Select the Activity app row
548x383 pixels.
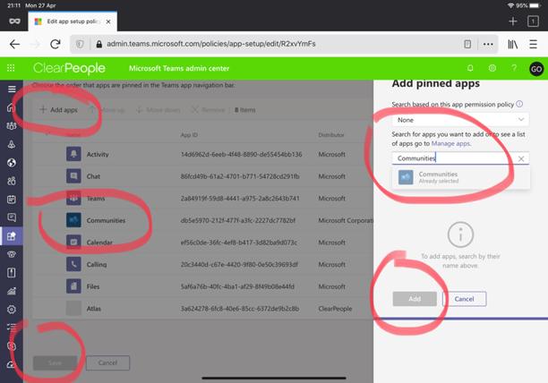pos(202,154)
